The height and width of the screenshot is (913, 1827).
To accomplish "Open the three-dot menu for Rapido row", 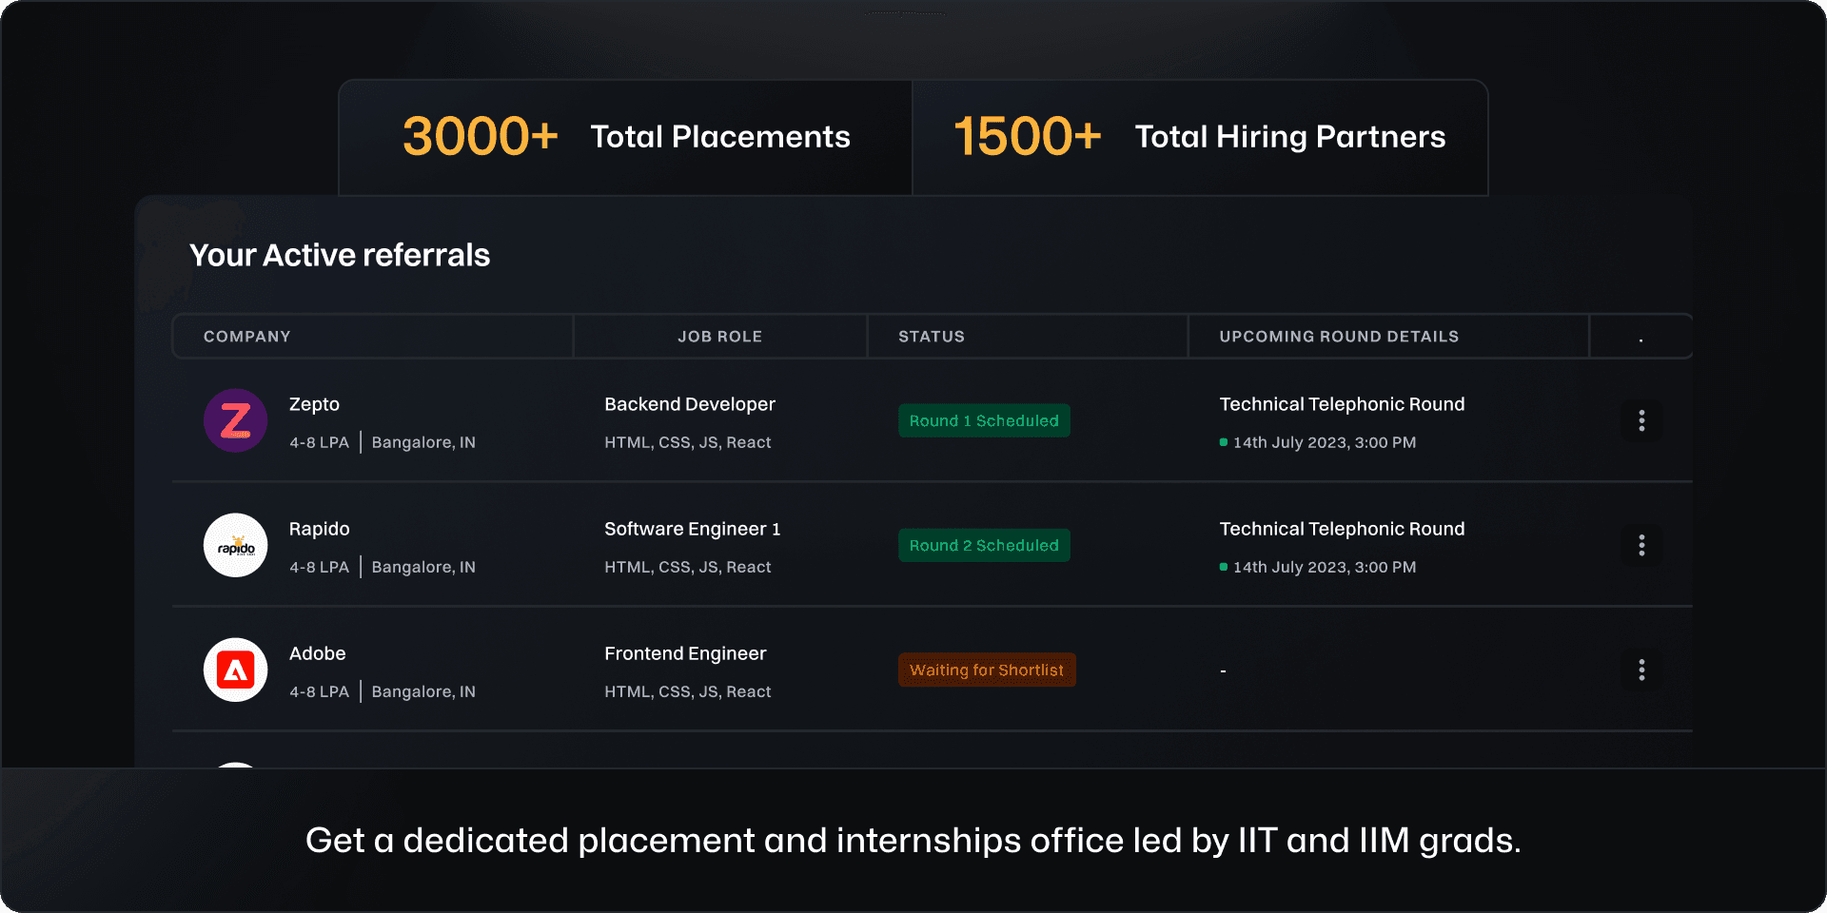I will 1641,545.
